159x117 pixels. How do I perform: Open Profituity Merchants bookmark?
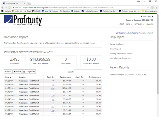pos(90,11)
